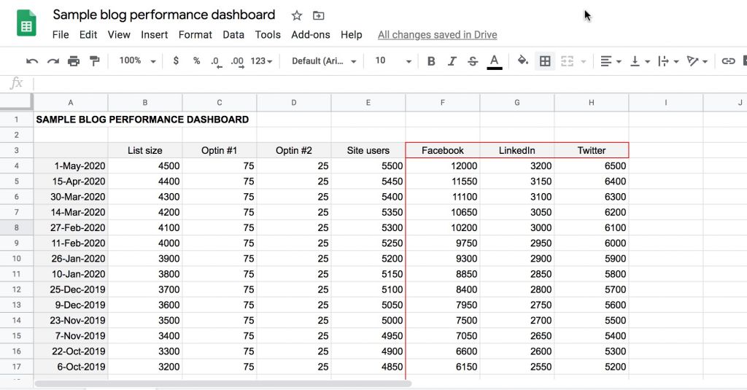Open the 123 more formats dropdown
The image size is (747, 390).
pyautogui.click(x=262, y=61)
